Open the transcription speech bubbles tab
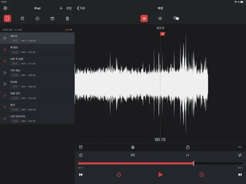This screenshot has height=184, width=246. click(176, 18)
